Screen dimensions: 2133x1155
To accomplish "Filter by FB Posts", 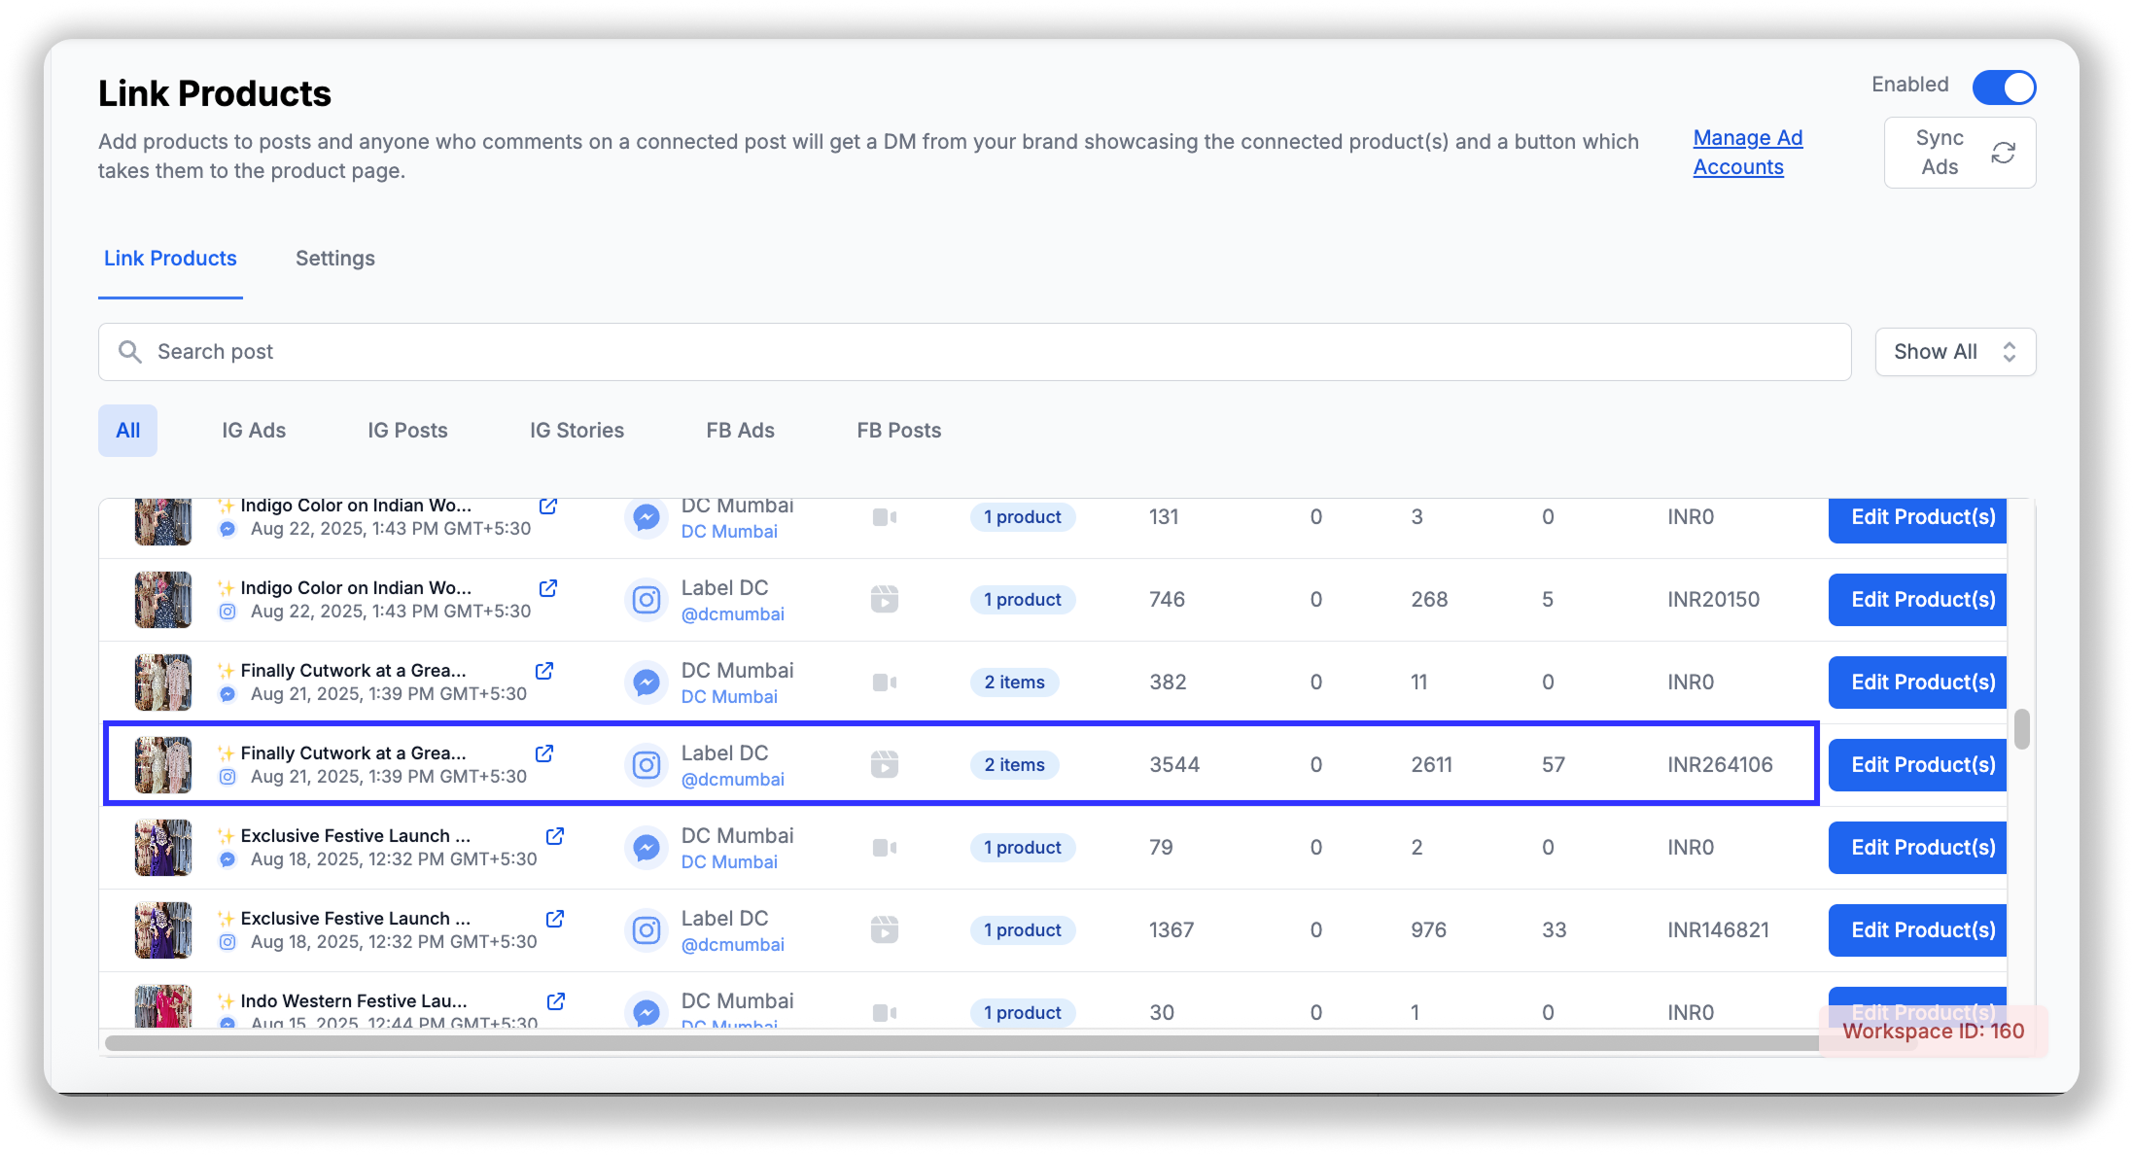I will click(x=898, y=431).
